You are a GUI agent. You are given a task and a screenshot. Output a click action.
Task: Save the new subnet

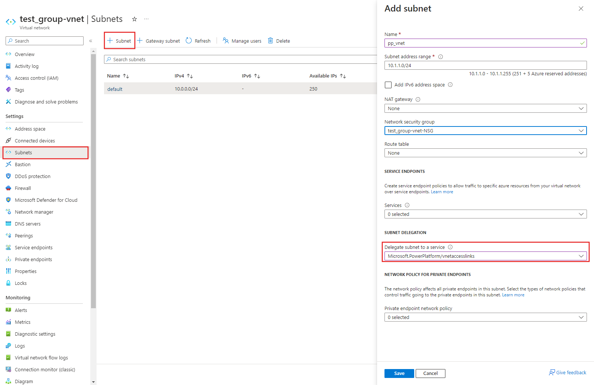[399, 373]
